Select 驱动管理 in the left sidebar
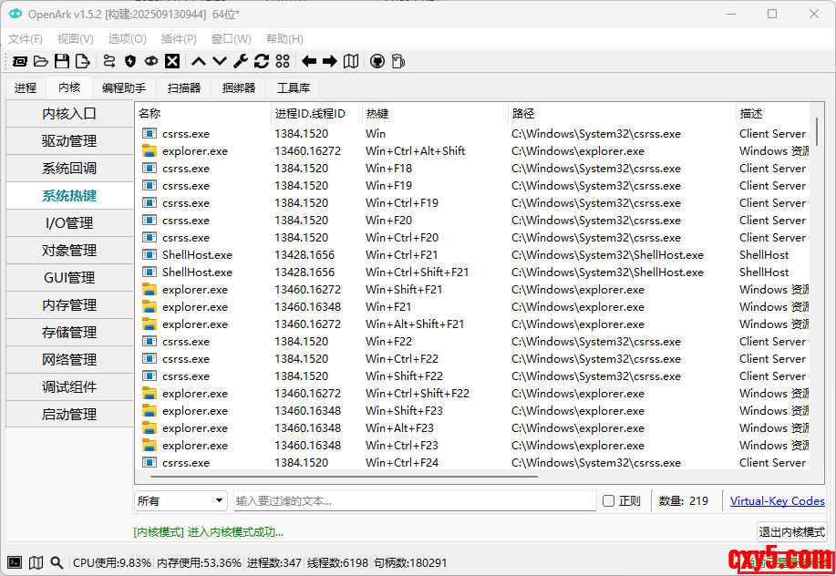The height and width of the screenshot is (576, 836). 69,141
